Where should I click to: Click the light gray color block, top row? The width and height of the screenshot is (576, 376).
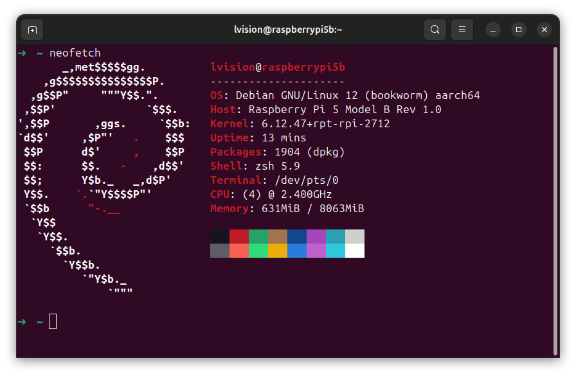pos(355,237)
